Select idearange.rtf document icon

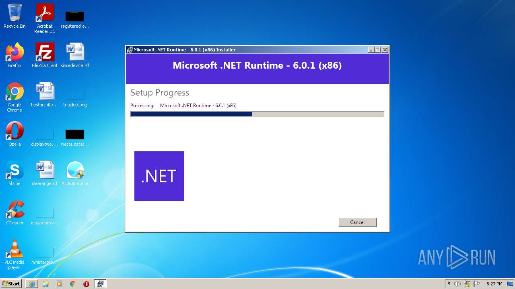coord(45,173)
